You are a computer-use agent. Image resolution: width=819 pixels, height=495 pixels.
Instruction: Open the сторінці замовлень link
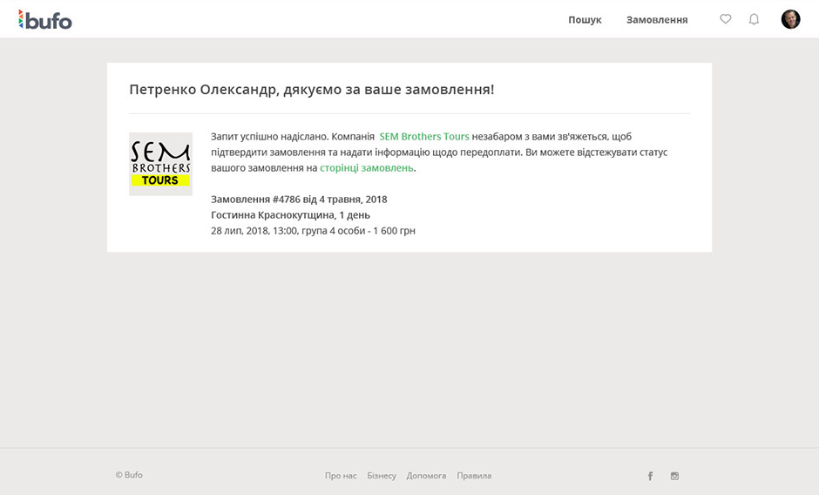click(x=366, y=168)
